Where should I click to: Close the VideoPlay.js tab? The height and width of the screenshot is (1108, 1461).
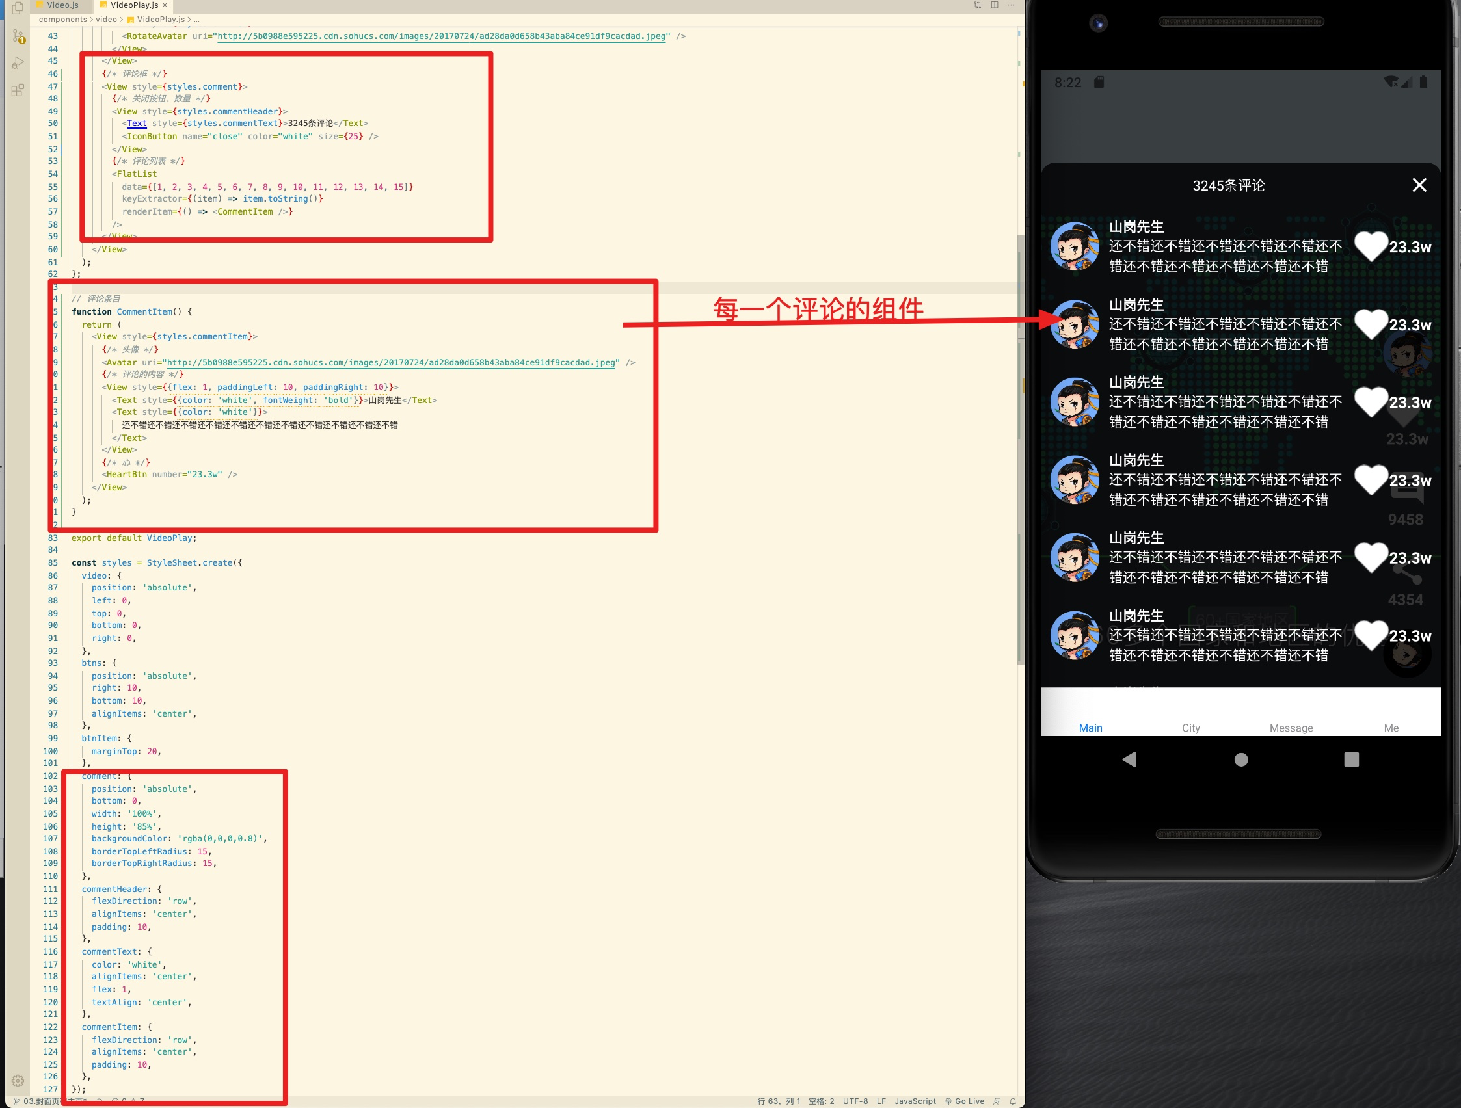point(165,5)
